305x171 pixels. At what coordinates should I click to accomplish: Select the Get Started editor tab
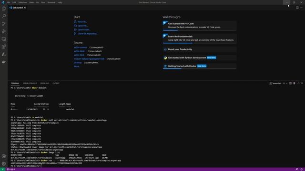pos(18,8)
